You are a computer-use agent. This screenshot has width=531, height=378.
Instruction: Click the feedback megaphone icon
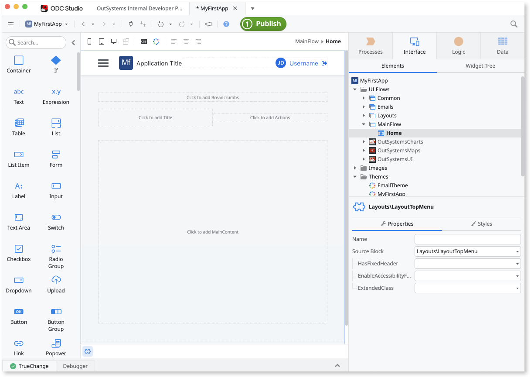point(208,24)
